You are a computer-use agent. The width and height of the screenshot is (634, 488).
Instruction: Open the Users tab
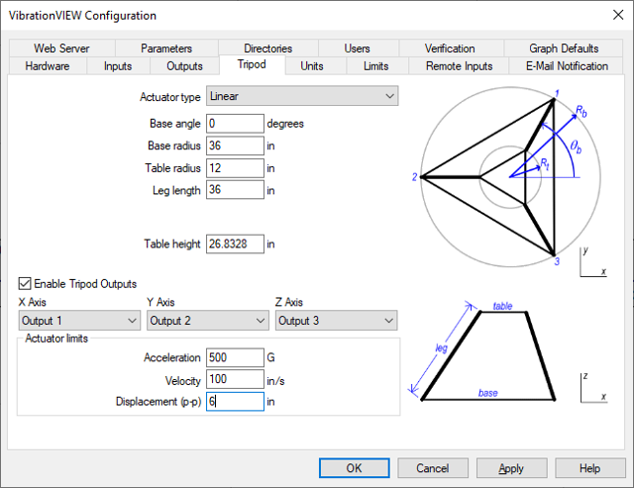pyautogui.click(x=357, y=49)
